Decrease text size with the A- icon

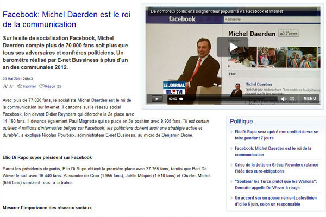(11, 86)
